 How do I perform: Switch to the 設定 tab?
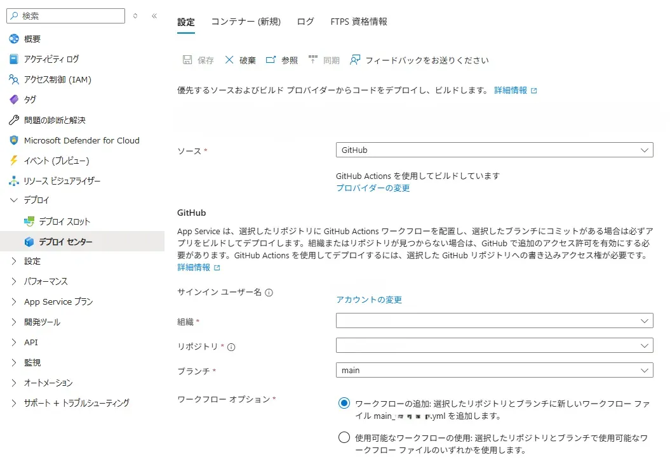(x=186, y=22)
